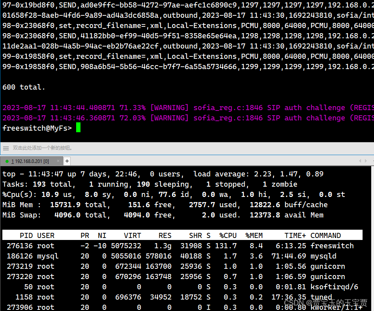374x311 pixels.
Task: Click the PID column header in top
Action: pyautogui.click(x=26, y=236)
